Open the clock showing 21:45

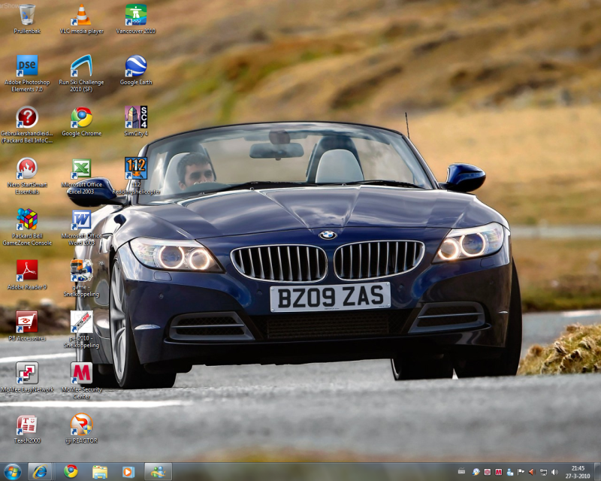(x=578, y=472)
